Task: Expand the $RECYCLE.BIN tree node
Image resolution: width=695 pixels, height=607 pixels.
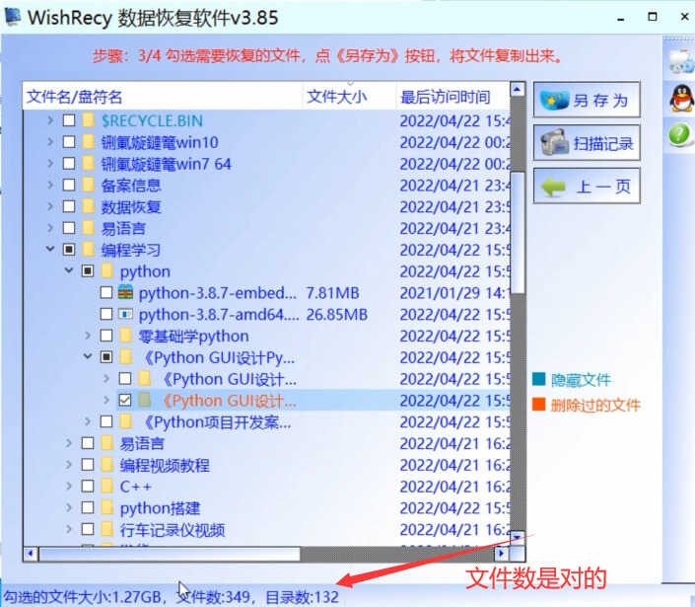Action: coord(50,119)
